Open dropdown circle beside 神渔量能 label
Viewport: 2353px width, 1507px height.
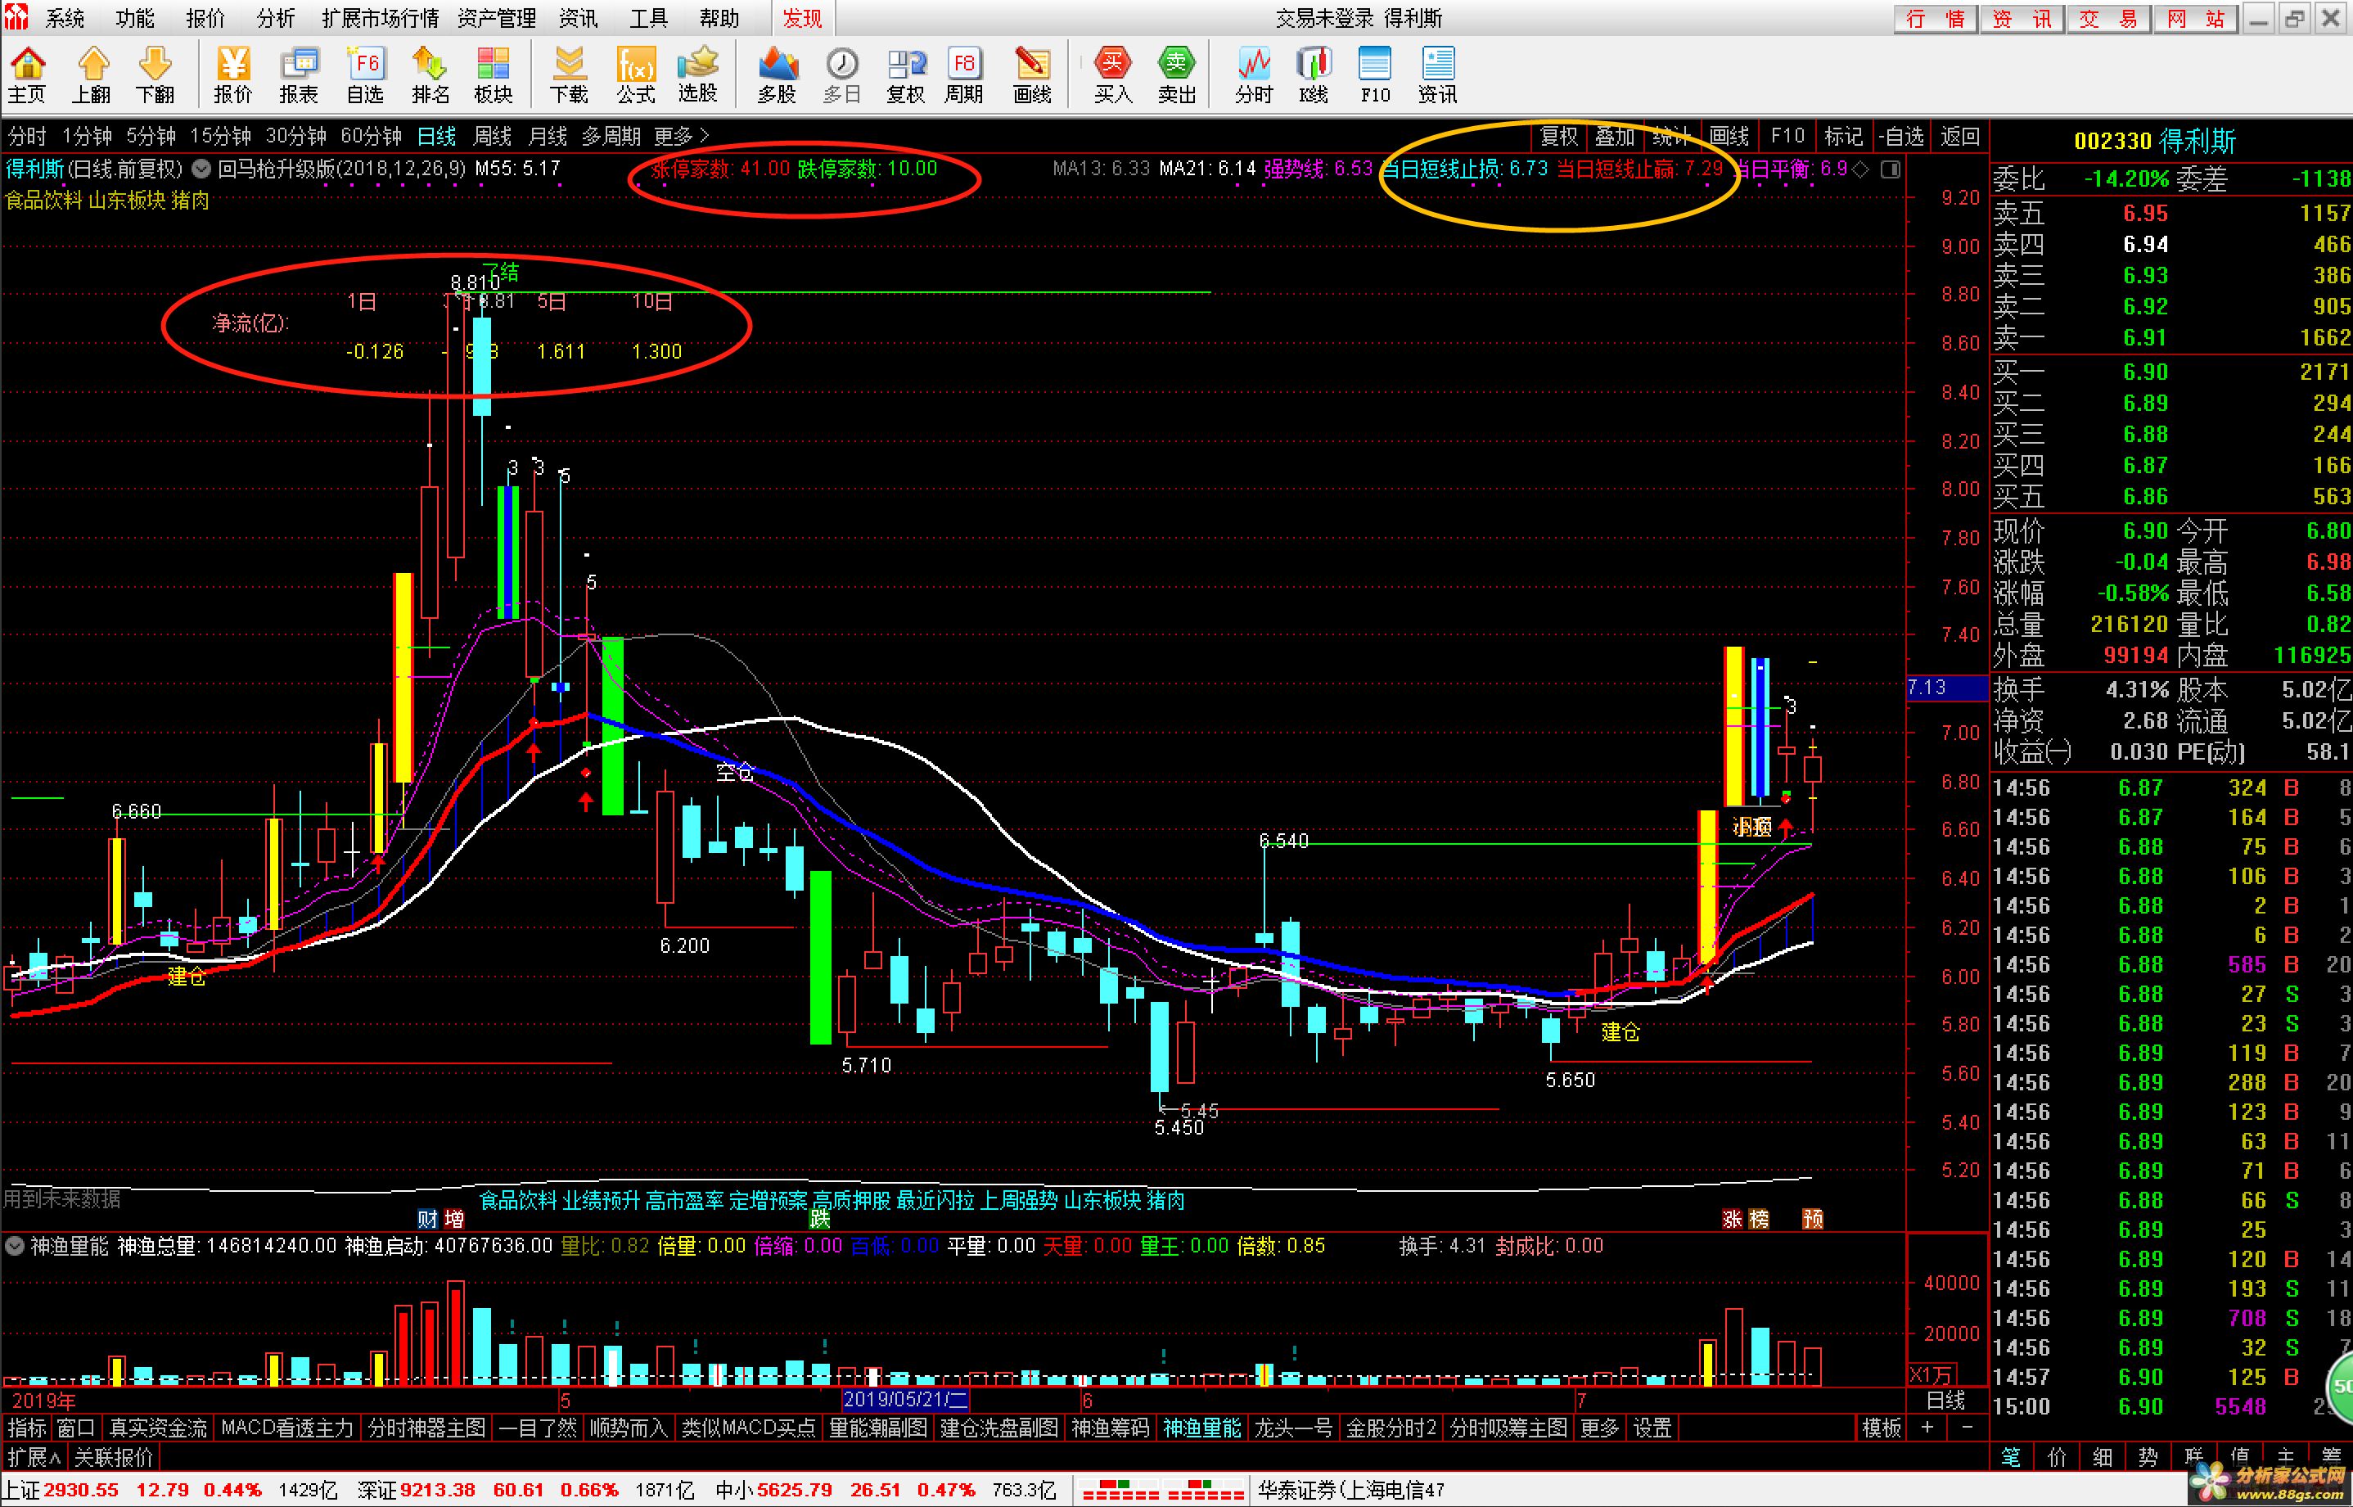click(15, 1246)
